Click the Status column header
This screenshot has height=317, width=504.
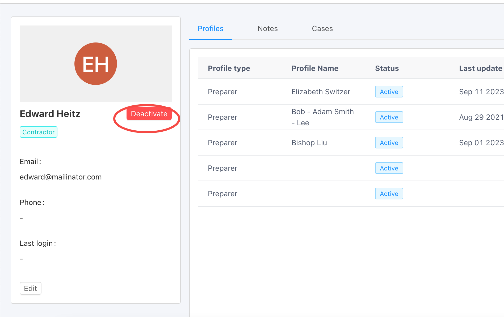(x=387, y=68)
